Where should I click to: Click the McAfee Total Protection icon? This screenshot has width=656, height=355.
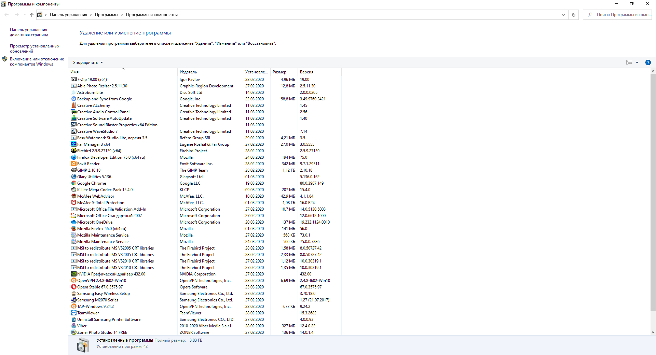point(73,203)
